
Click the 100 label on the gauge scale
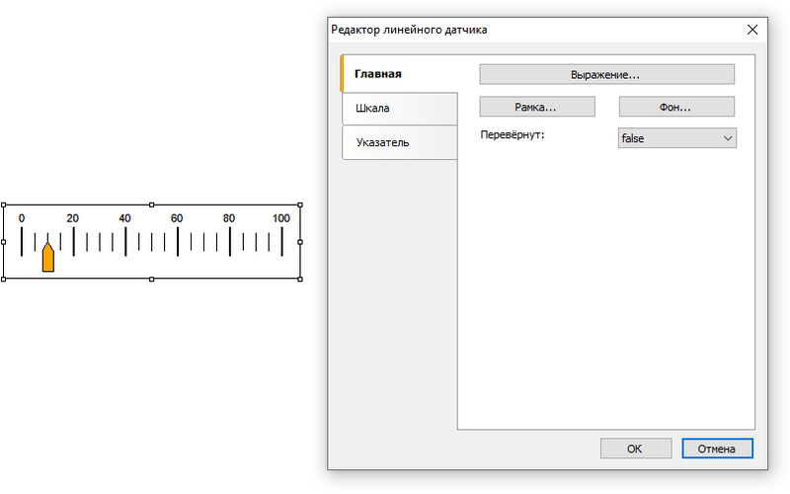point(281,218)
